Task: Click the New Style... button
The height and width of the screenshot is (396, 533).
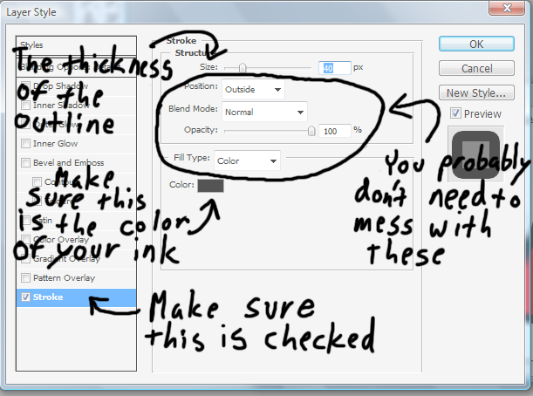Action: coord(476,92)
